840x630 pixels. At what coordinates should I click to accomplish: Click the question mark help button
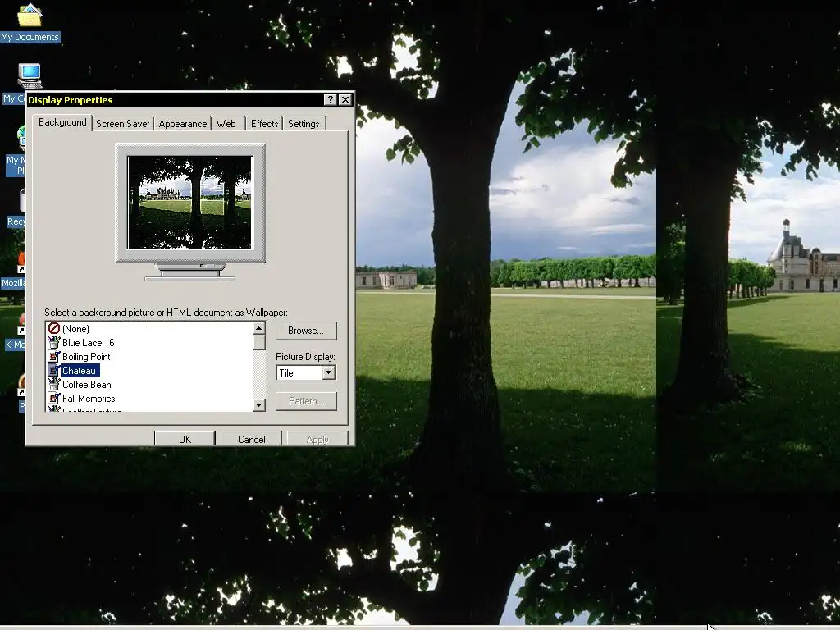pyautogui.click(x=331, y=99)
